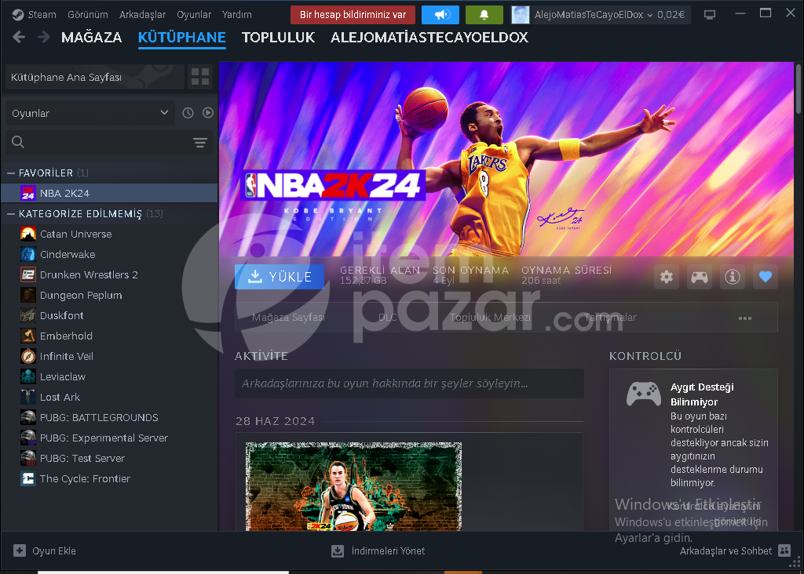This screenshot has height=574, width=804.
Task: Click the Drunken Wrestlers 2 icon
Action: (28, 275)
